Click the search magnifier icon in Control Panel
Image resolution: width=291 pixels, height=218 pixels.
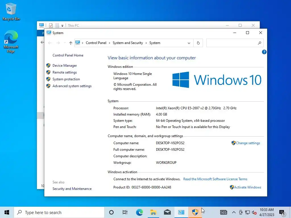point(259,43)
